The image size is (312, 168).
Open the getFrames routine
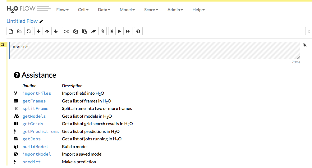point(34,101)
